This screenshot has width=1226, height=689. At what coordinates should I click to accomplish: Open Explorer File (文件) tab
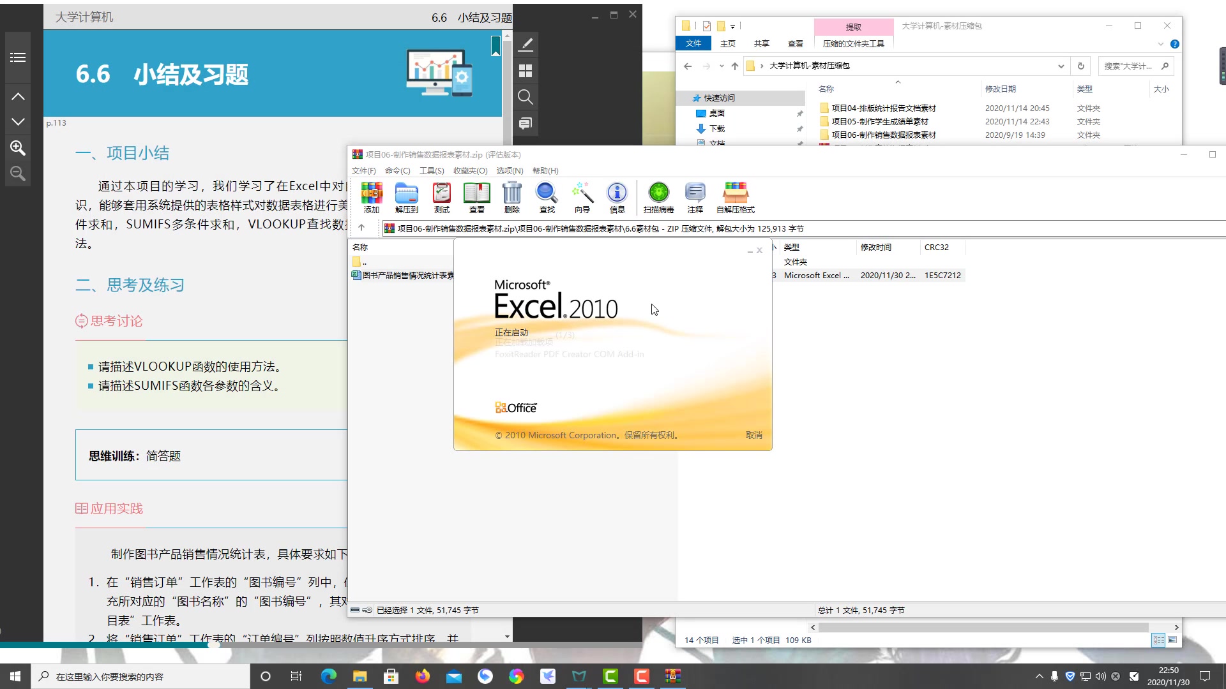[x=693, y=43]
